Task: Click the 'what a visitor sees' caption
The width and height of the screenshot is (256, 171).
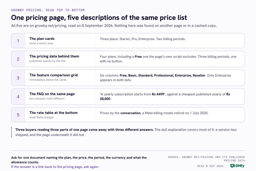Action: pyautogui.click(x=41, y=43)
